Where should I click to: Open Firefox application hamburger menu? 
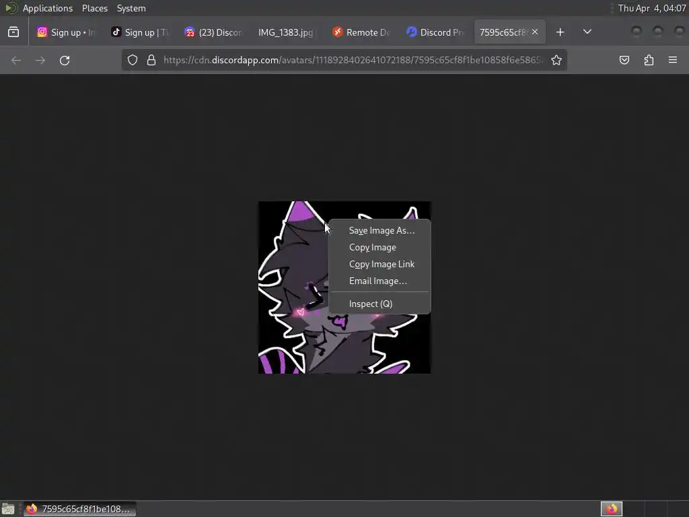[673, 60]
